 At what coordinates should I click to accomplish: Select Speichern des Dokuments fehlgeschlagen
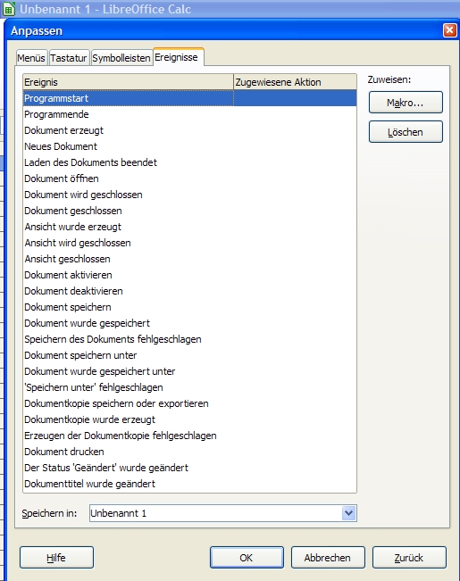pyautogui.click(x=189, y=339)
